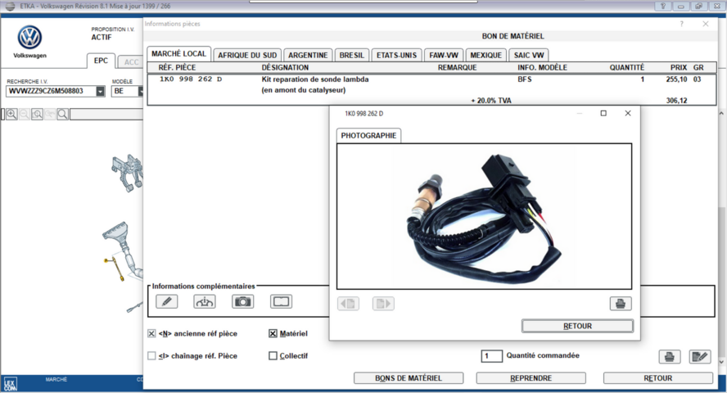The width and height of the screenshot is (727, 393).
Task: Click the total 306,12 with TVA
Action: [x=676, y=101]
